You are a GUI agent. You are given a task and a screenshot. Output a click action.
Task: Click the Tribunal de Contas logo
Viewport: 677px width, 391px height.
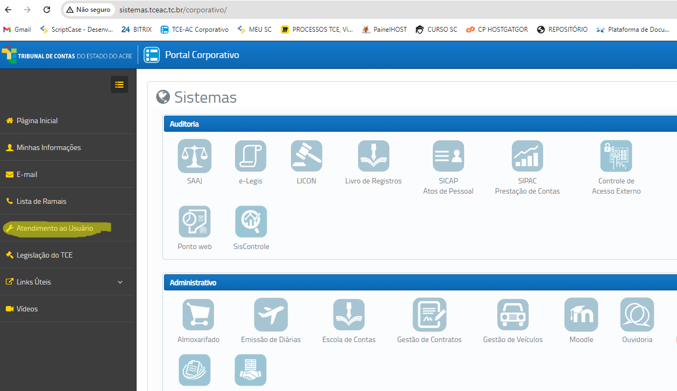(67, 55)
